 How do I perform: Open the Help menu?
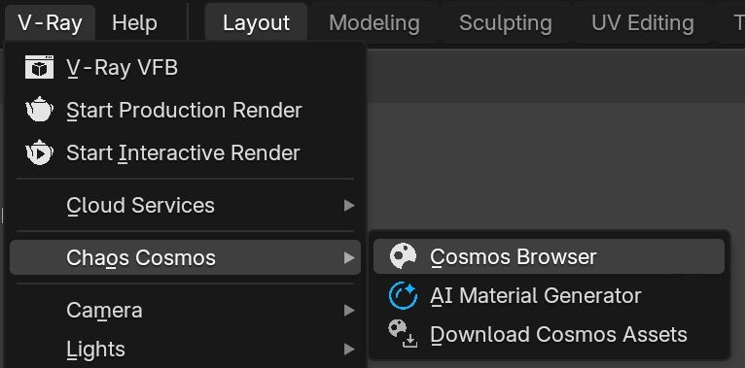point(134,22)
